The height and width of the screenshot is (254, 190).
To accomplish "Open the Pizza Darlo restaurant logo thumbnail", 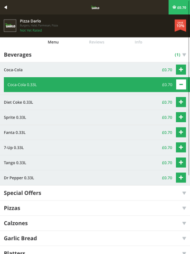I will coord(10,25).
